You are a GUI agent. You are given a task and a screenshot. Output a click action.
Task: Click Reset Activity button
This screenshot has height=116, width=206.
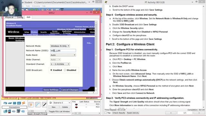point(133,113)
